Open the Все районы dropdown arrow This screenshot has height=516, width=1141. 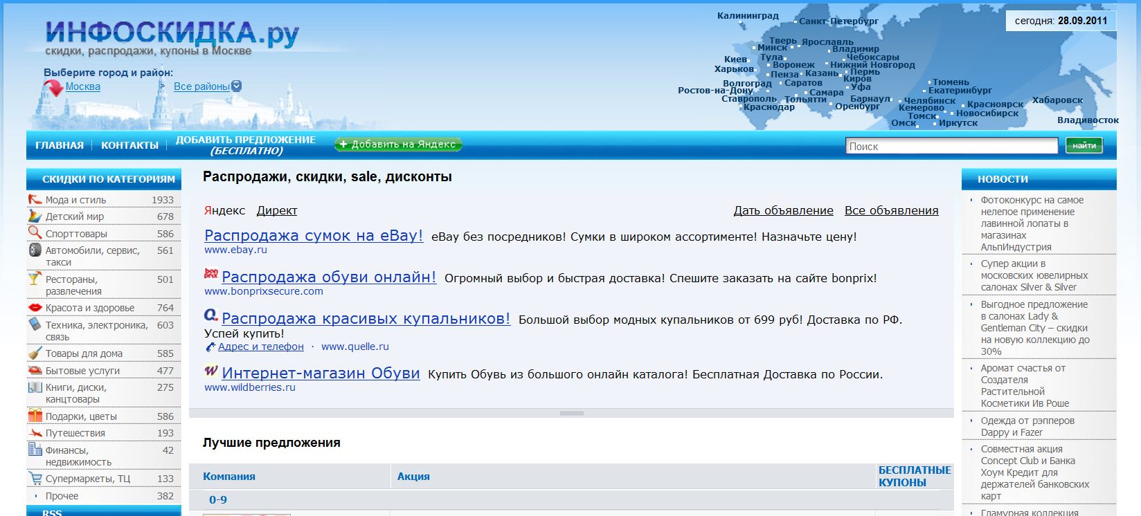(x=237, y=86)
